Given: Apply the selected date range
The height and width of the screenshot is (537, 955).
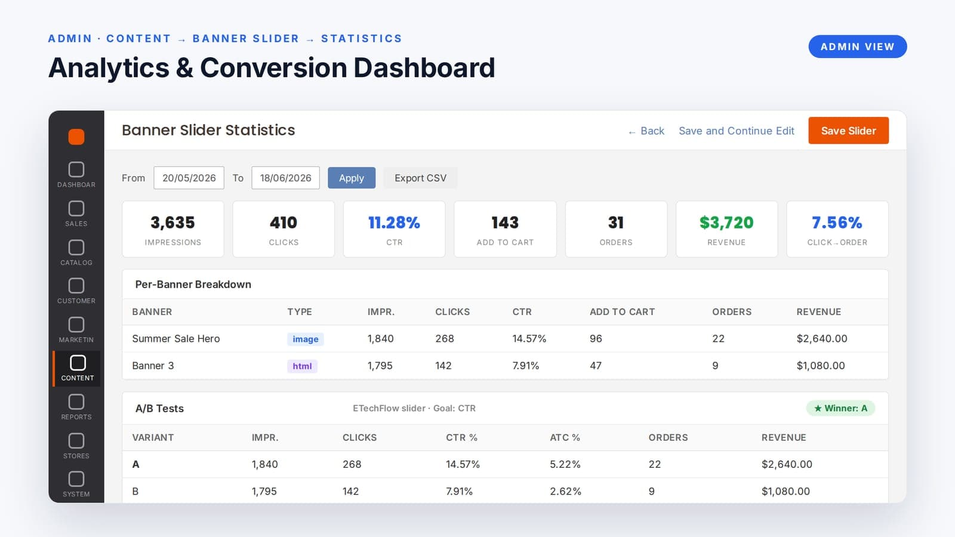Looking at the screenshot, I should [x=352, y=178].
